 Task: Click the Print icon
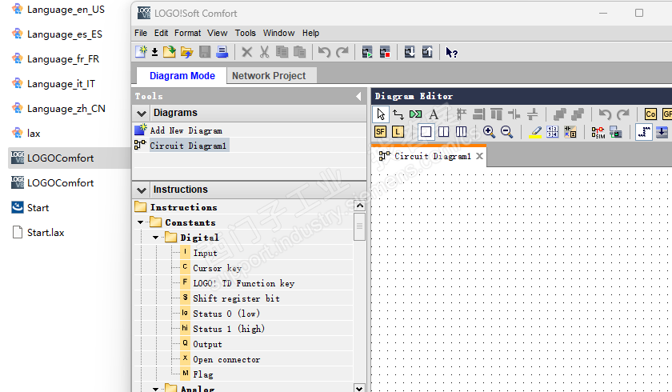tap(222, 52)
